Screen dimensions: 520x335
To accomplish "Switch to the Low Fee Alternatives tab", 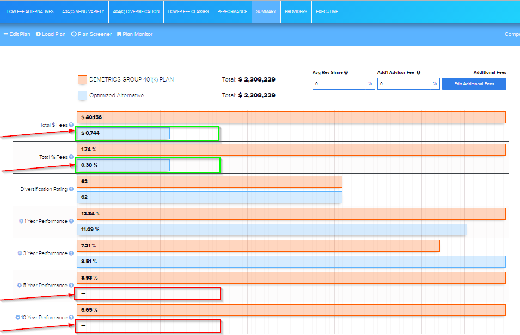I will (x=30, y=11).
